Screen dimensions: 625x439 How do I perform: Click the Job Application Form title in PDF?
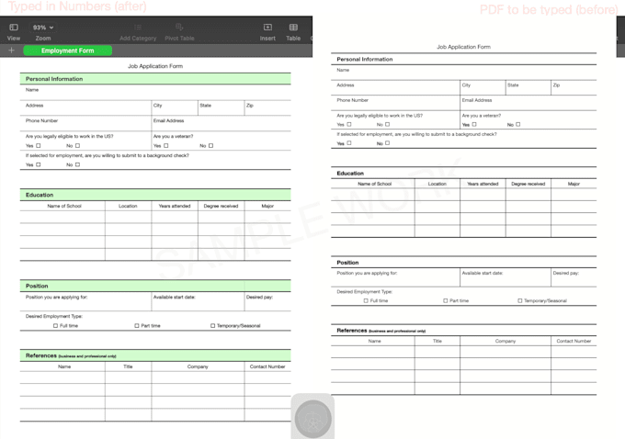tap(463, 47)
